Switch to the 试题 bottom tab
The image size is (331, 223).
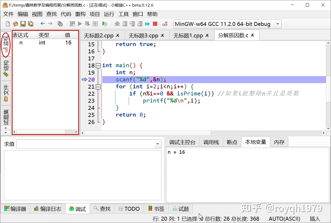point(181,209)
